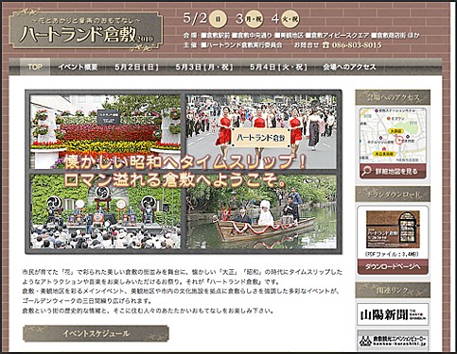This screenshot has height=354, width=457.
Task: Open the TOP navigation tab
Action: 35,67
